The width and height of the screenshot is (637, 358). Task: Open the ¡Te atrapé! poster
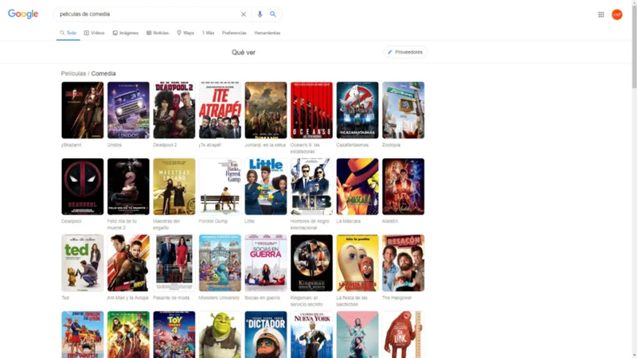click(x=220, y=110)
